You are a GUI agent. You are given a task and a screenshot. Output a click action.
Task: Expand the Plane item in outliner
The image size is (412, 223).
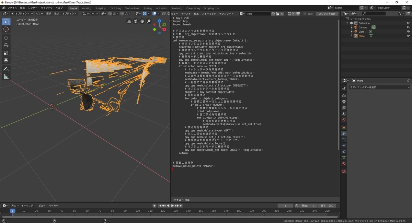click(x=351, y=36)
